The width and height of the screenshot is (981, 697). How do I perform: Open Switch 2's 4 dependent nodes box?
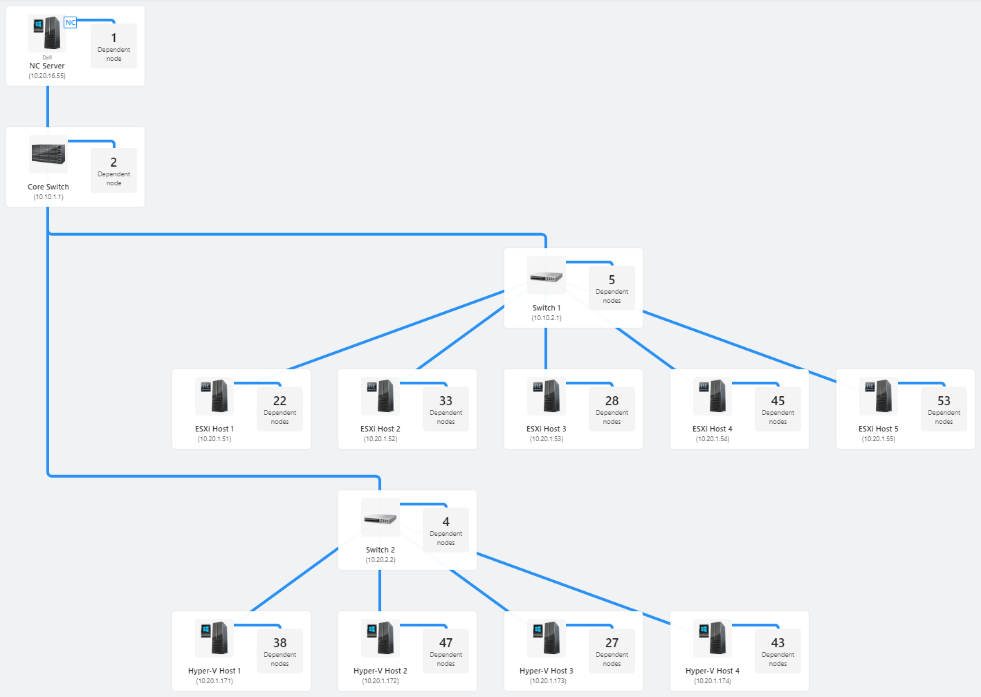coord(446,530)
